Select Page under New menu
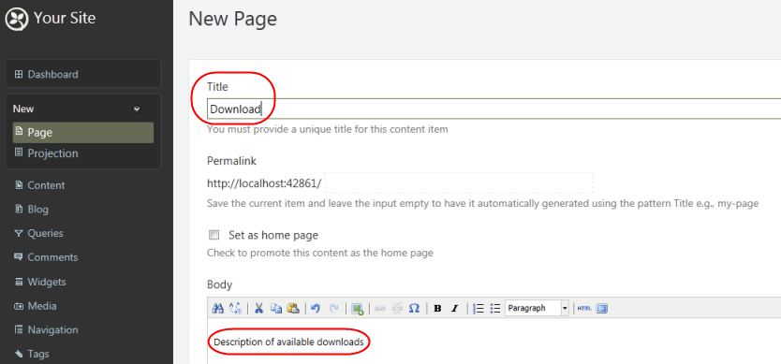Viewport: 781px width, 364px height. pyautogui.click(x=83, y=133)
